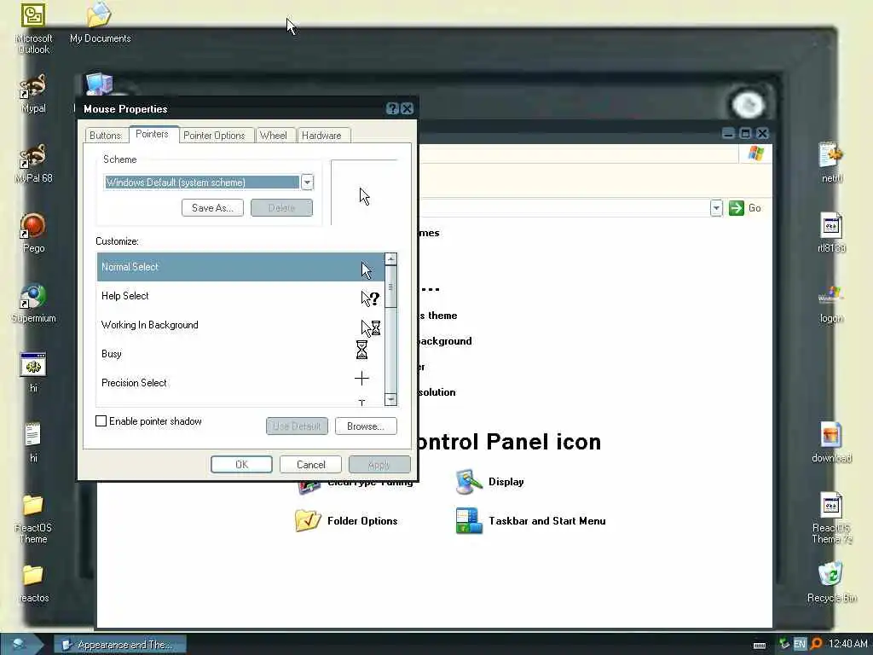Open Folder Options in Control Panel window
This screenshot has height=655, width=873.
[346, 521]
